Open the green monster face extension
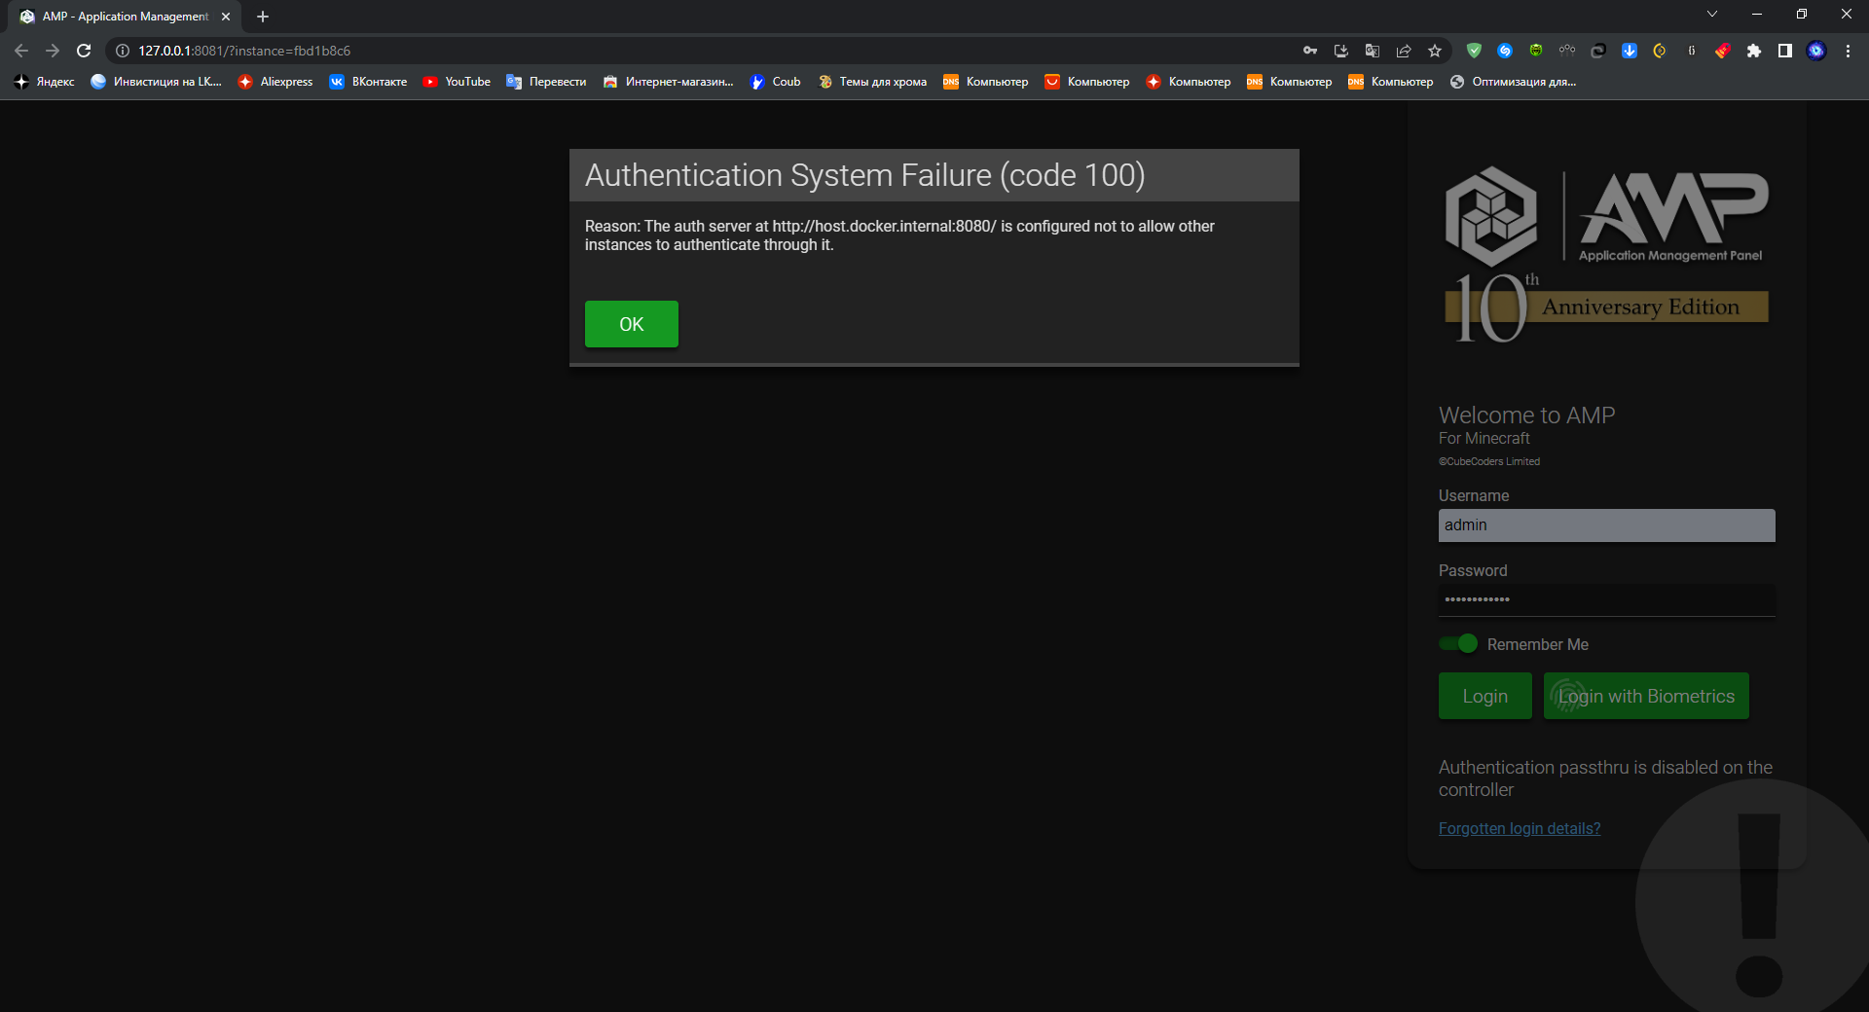Image resolution: width=1869 pixels, height=1012 pixels. [x=1536, y=51]
